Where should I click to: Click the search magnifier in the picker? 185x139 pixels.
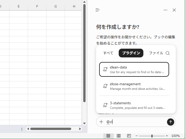tap(168, 53)
